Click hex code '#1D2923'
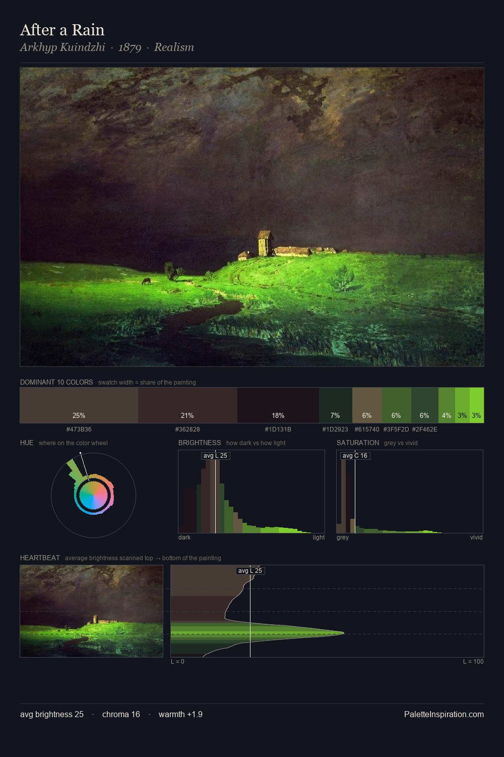The height and width of the screenshot is (757, 504). pos(335,429)
